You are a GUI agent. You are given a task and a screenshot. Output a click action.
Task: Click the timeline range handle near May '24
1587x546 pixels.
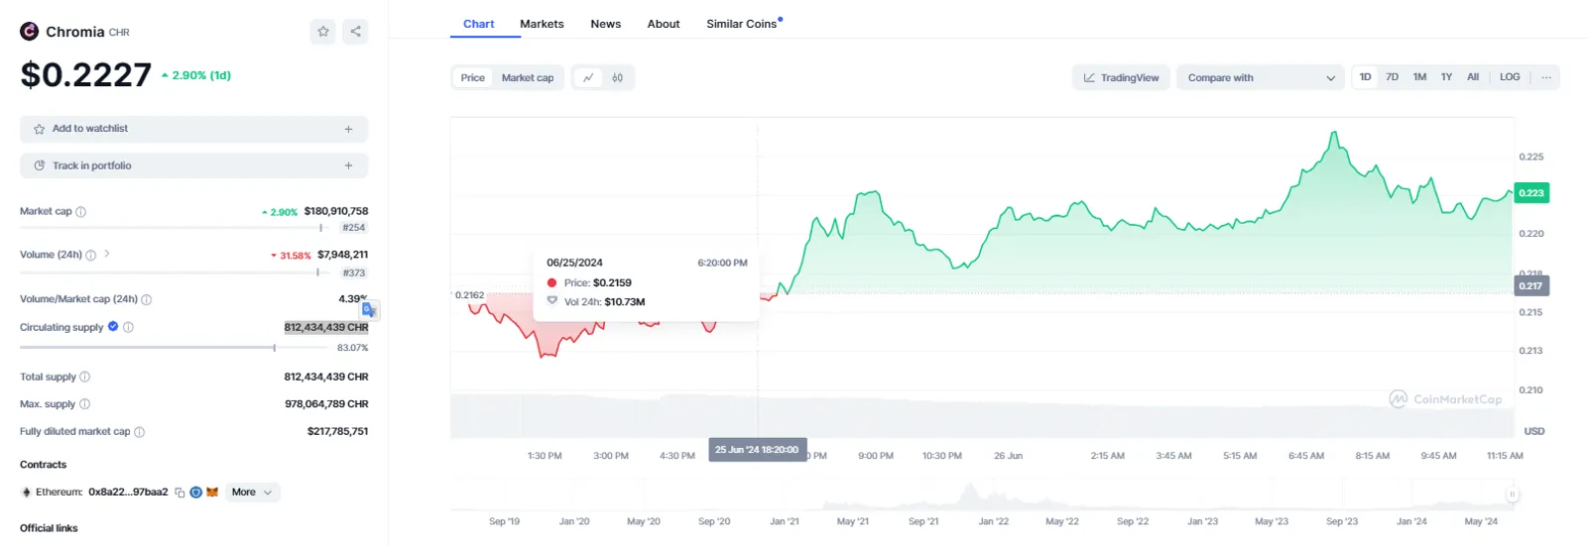[x=1512, y=494]
